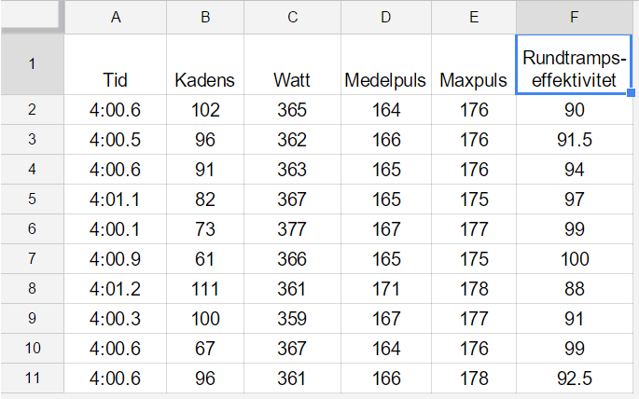
Task: Select column A header
Action: click(x=116, y=17)
